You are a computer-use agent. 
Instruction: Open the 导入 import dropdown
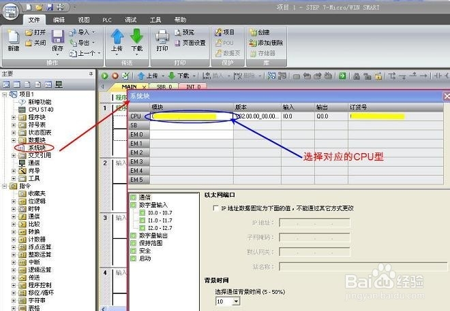93,33
